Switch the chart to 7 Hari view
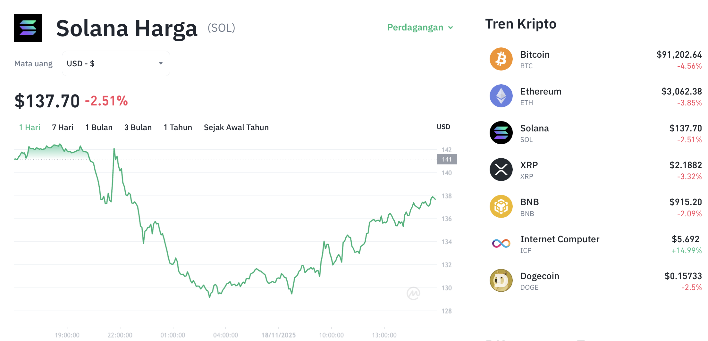This screenshot has height=341, width=708. [63, 127]
